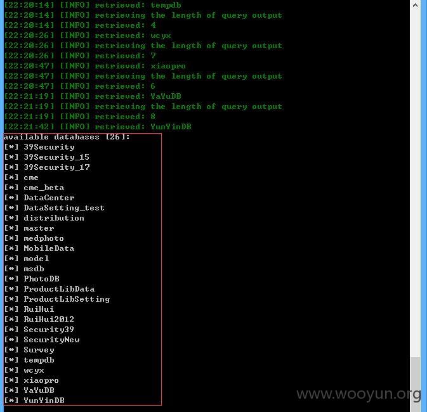Click the 'cme' database entry
Image resolution: width=427 pixels, height=412 pixels.
point(21,177)
